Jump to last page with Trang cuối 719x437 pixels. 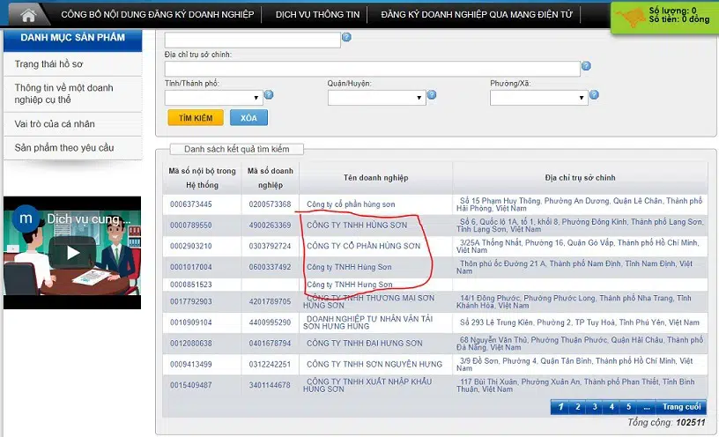click(681, 407)
